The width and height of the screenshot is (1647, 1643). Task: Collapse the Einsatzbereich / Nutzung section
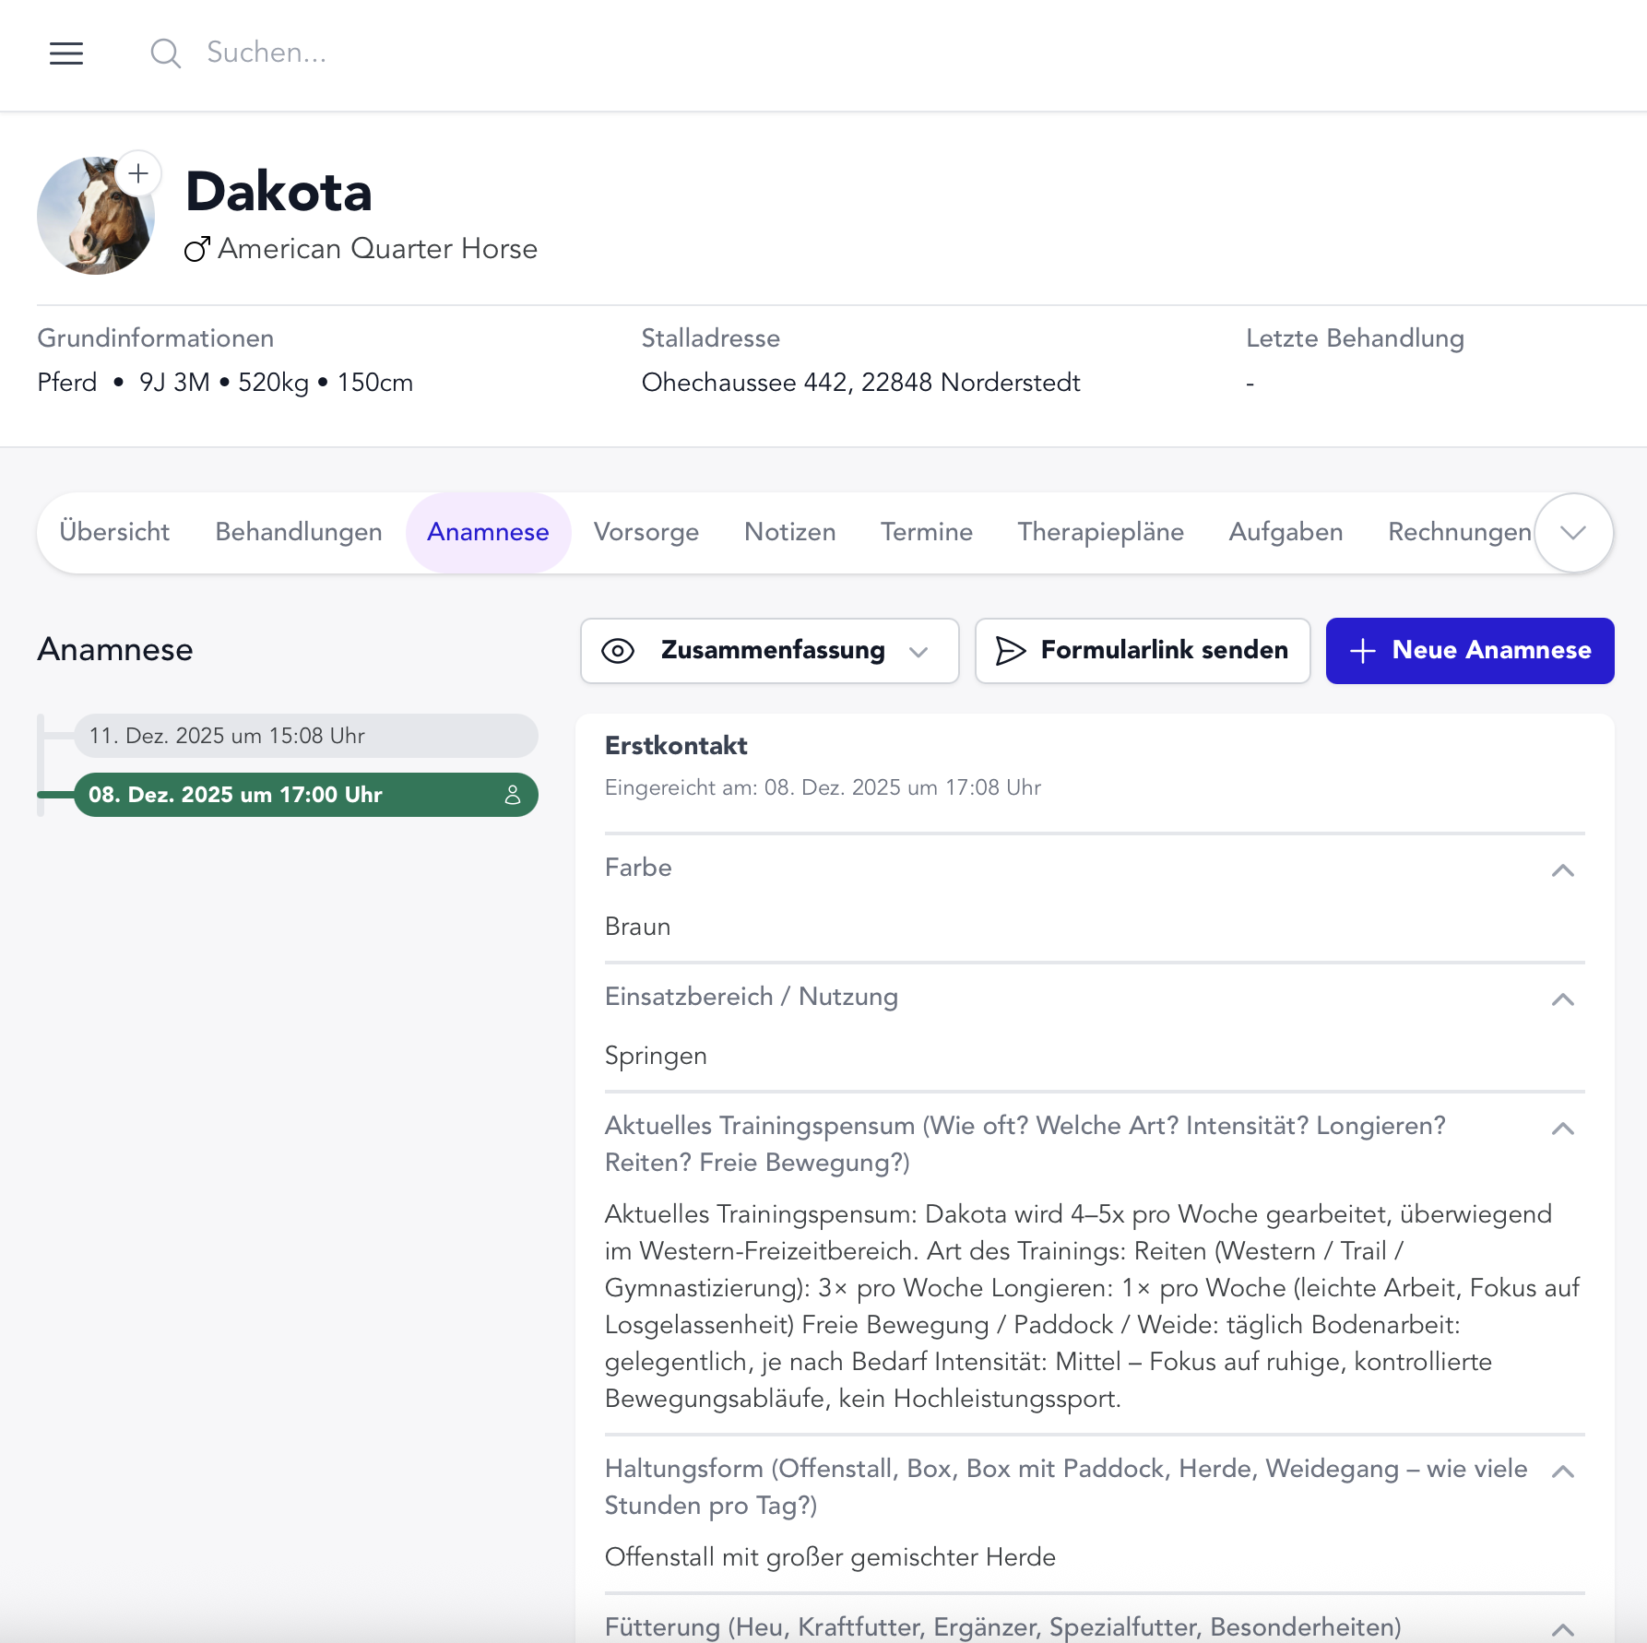(1561, 998)
